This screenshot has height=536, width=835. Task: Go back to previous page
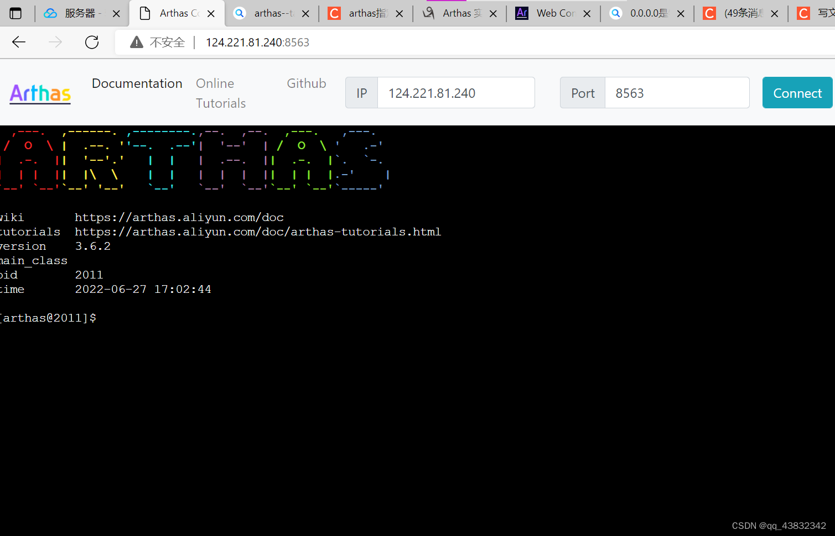tap(19, 42)
